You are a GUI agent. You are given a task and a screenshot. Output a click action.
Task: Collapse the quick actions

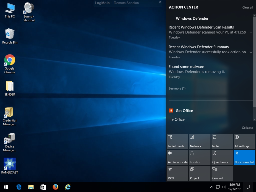click(x=247, y=128)
